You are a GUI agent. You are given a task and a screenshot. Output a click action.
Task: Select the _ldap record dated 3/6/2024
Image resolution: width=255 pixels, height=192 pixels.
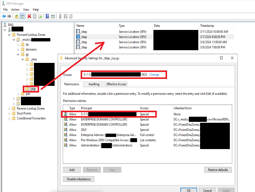tap(155, 42)
